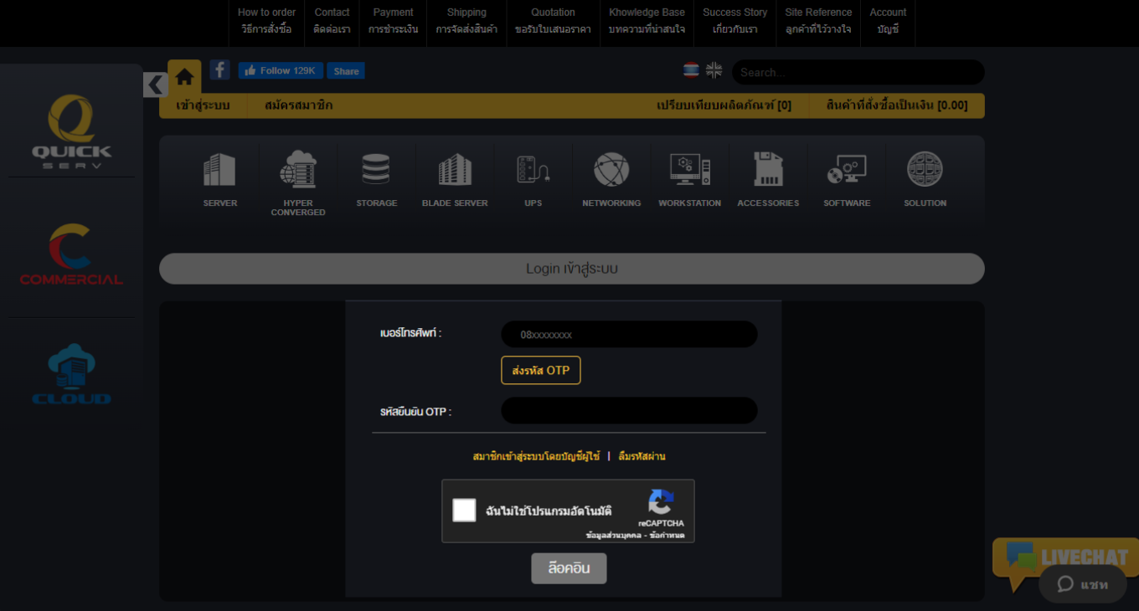This screenshot has width=1139, height=611.
Task: Focus the OTP confirmation code field
Action: [629, 411]
